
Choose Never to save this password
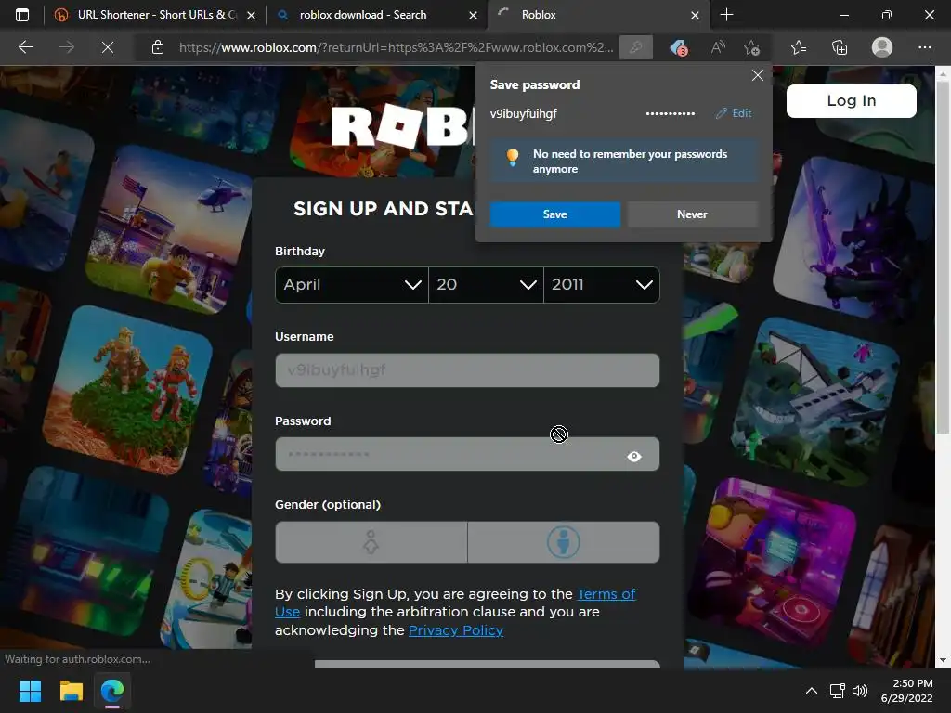(692, 214)
